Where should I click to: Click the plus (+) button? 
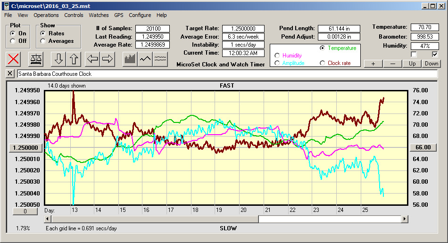pos(373,64)
